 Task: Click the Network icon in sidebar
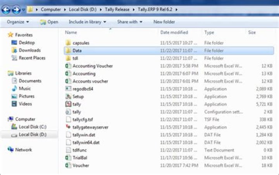point(11,150)
